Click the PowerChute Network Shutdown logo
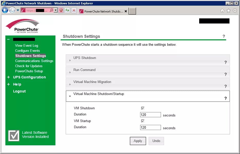 [23, 26]
